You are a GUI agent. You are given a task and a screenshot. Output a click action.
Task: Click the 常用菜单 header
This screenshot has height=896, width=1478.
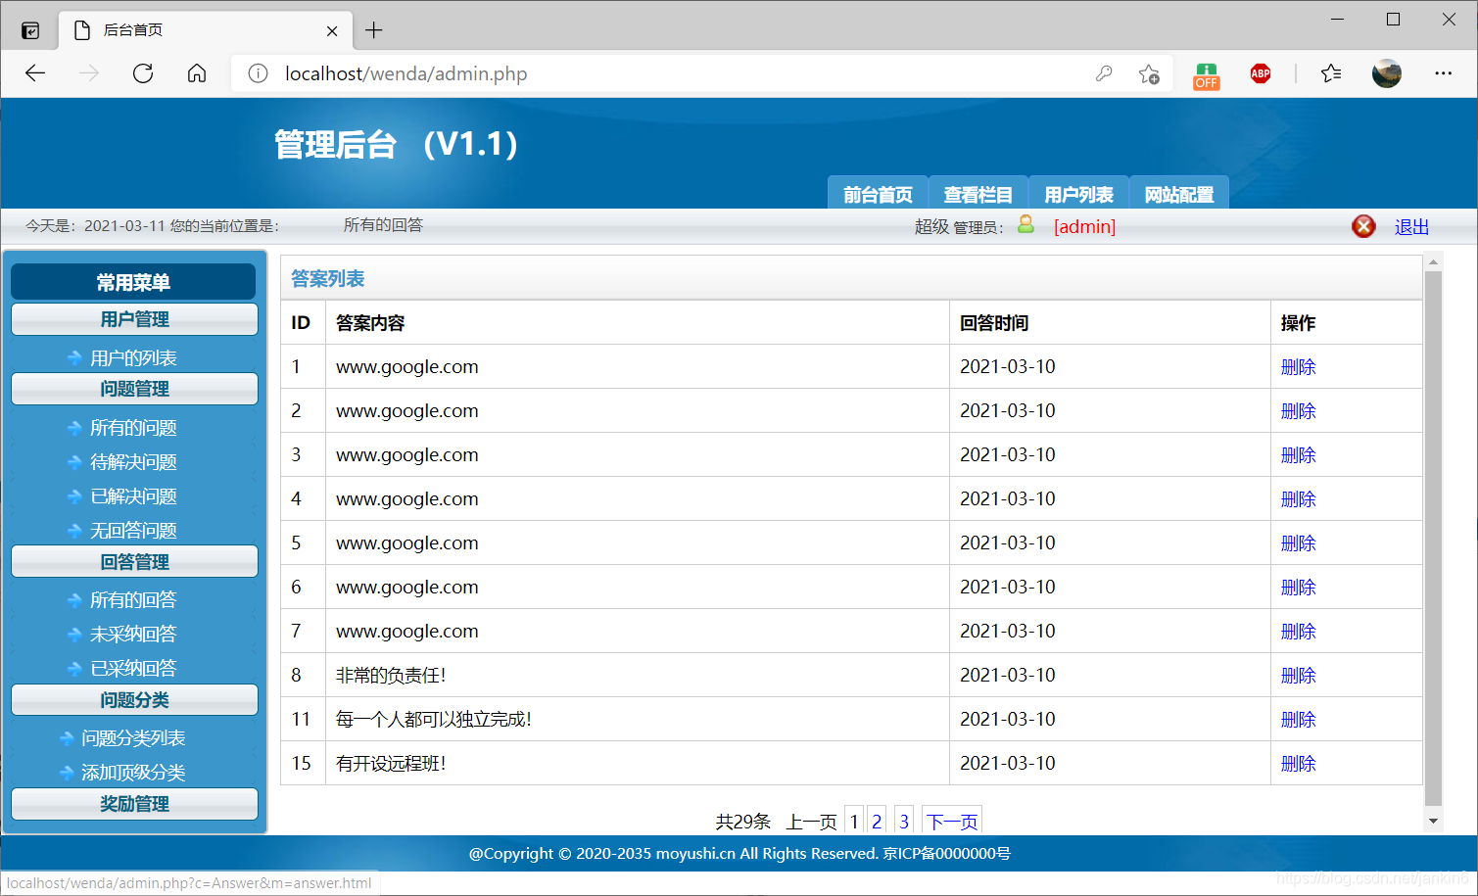[x=133, y=282]
